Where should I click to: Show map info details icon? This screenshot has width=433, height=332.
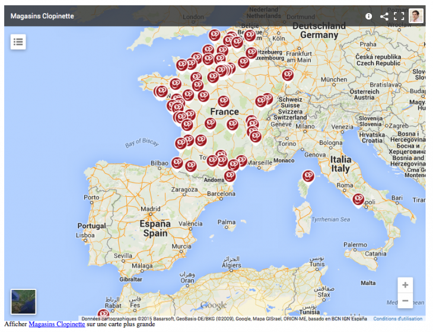(x=368, y=16)
